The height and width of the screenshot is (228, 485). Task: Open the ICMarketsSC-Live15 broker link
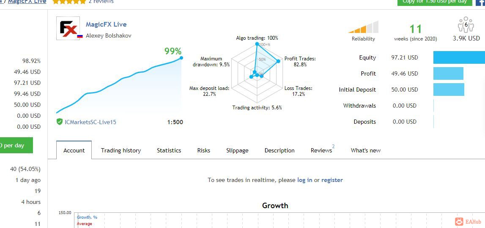[x=90, y=122]
